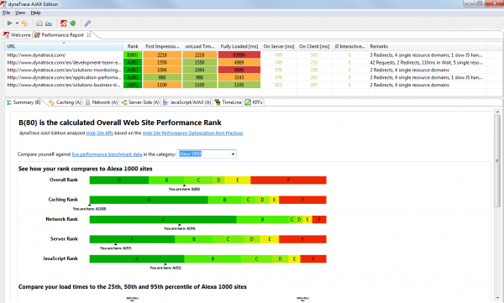This screenshot has width=504, height=303.
Task: Open the live performance benchmark data link
Action: pyautogui.click(x=107, y=154)
